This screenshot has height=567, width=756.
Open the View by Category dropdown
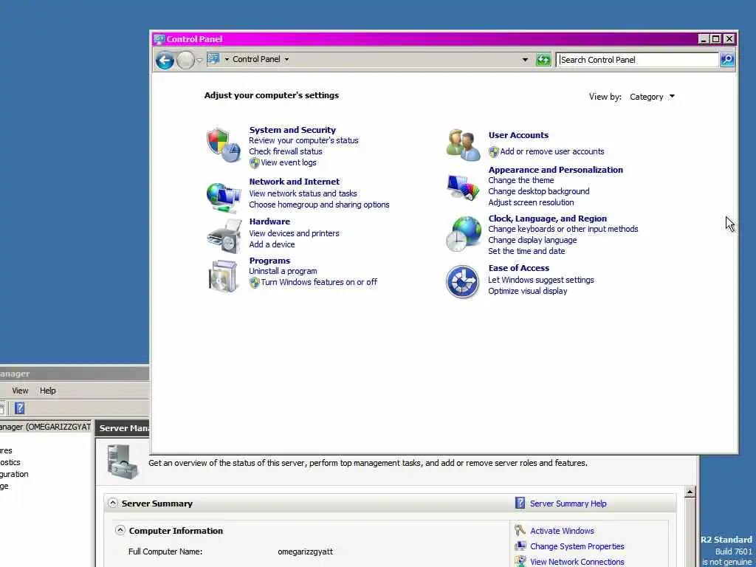652,97
